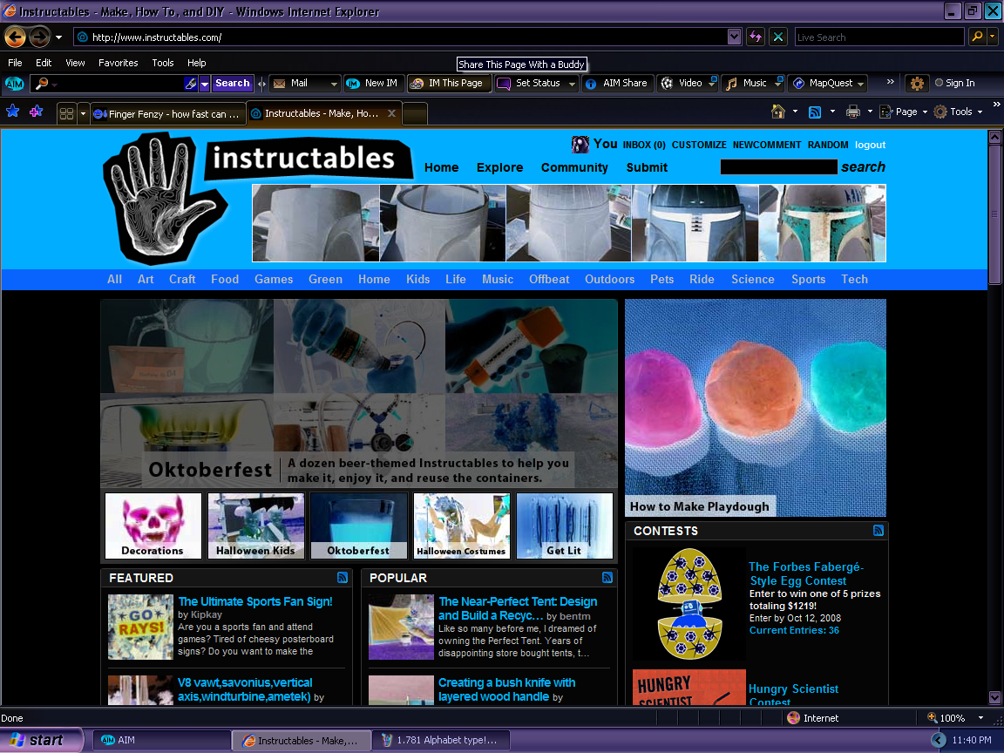
Task: Open the Set Status dropdown
Action: (572, 84)
